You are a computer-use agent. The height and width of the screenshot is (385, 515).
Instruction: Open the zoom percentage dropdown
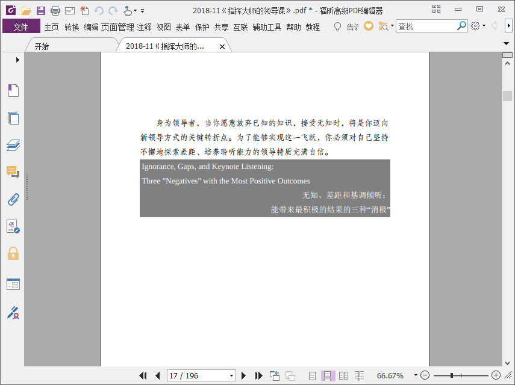pyautogui.click(x=416, y=375)
